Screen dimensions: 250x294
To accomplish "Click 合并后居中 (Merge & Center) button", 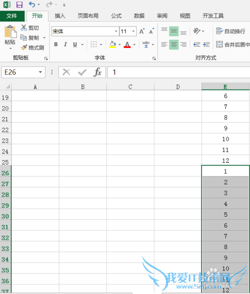I will pyautogui.click(x=233, y=44).
